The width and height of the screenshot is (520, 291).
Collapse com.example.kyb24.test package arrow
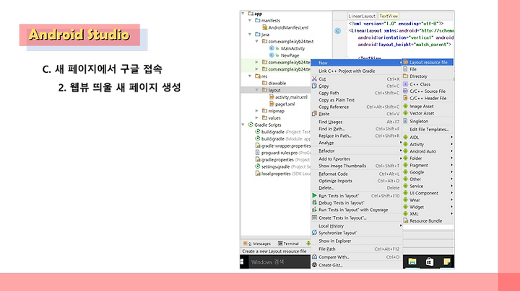pos(257,41)
